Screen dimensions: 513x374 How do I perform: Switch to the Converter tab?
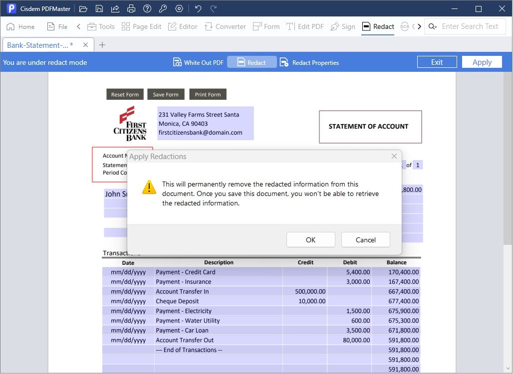click(x=225, y=26)
